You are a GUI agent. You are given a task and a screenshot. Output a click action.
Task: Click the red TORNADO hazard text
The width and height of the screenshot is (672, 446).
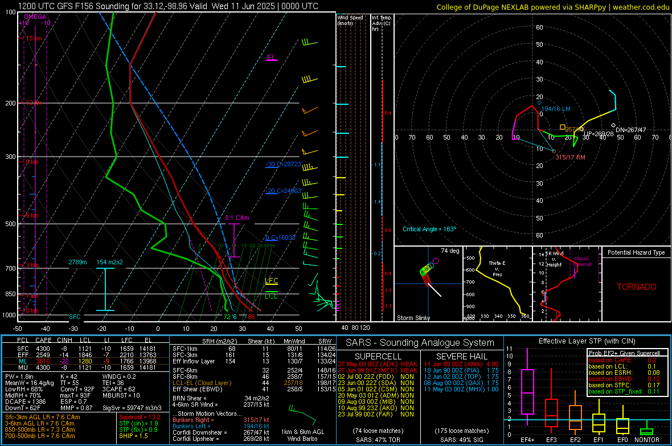pyautogui.click(x=637, y=287)
